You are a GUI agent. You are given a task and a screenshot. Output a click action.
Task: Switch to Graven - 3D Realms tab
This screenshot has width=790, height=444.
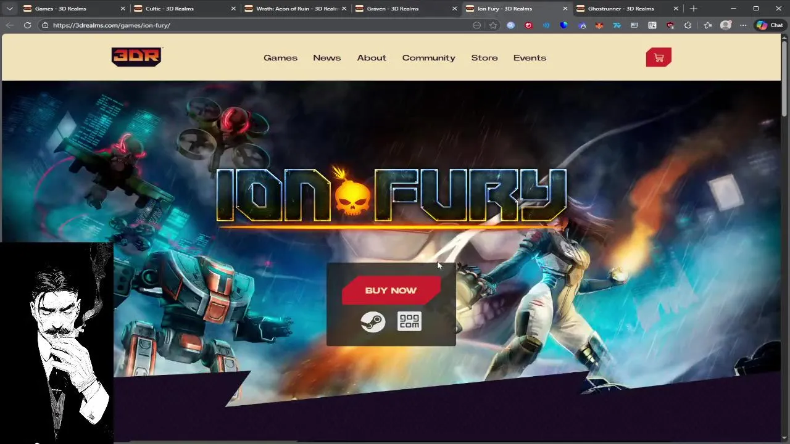[405, 9]
